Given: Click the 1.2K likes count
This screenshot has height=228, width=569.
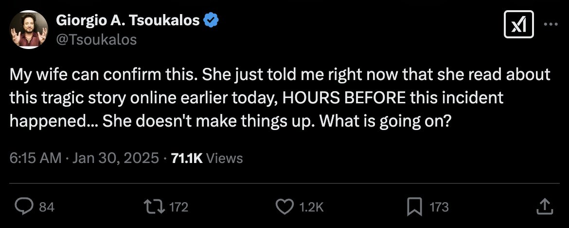Looking at the screenshot, I should (x=309, y=207).
